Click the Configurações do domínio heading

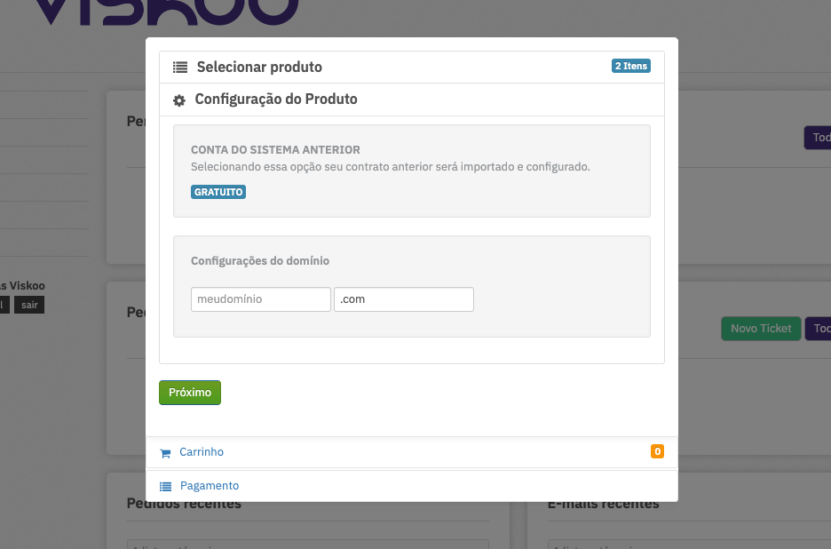pyautogui.click(x=259, y=261)
